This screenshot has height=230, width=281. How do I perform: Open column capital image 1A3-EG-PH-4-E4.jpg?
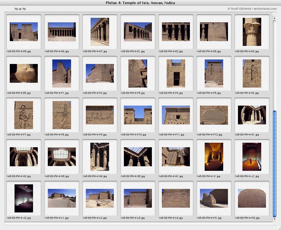(x=252, y=32)
